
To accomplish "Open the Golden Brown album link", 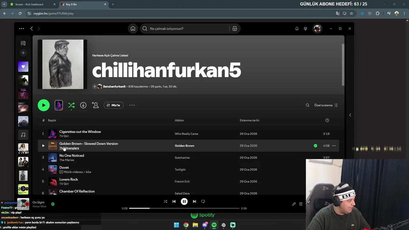I will coord(184,146).
